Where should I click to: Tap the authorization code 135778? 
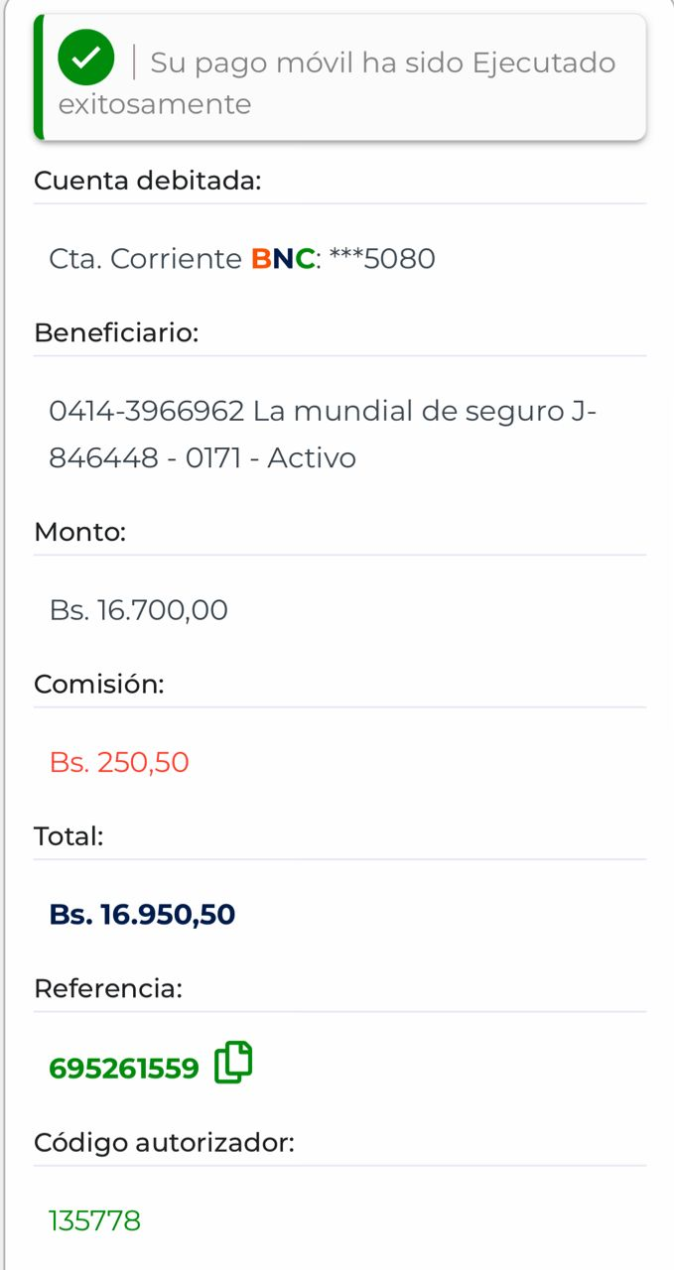[x=95, y=1220]
